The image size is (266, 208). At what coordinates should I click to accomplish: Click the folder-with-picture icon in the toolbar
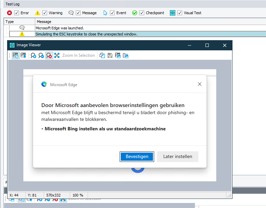126,55
